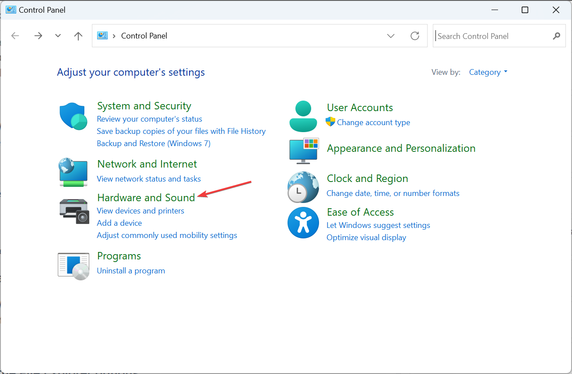Open User Accounts category heading

tap(360, 108)
